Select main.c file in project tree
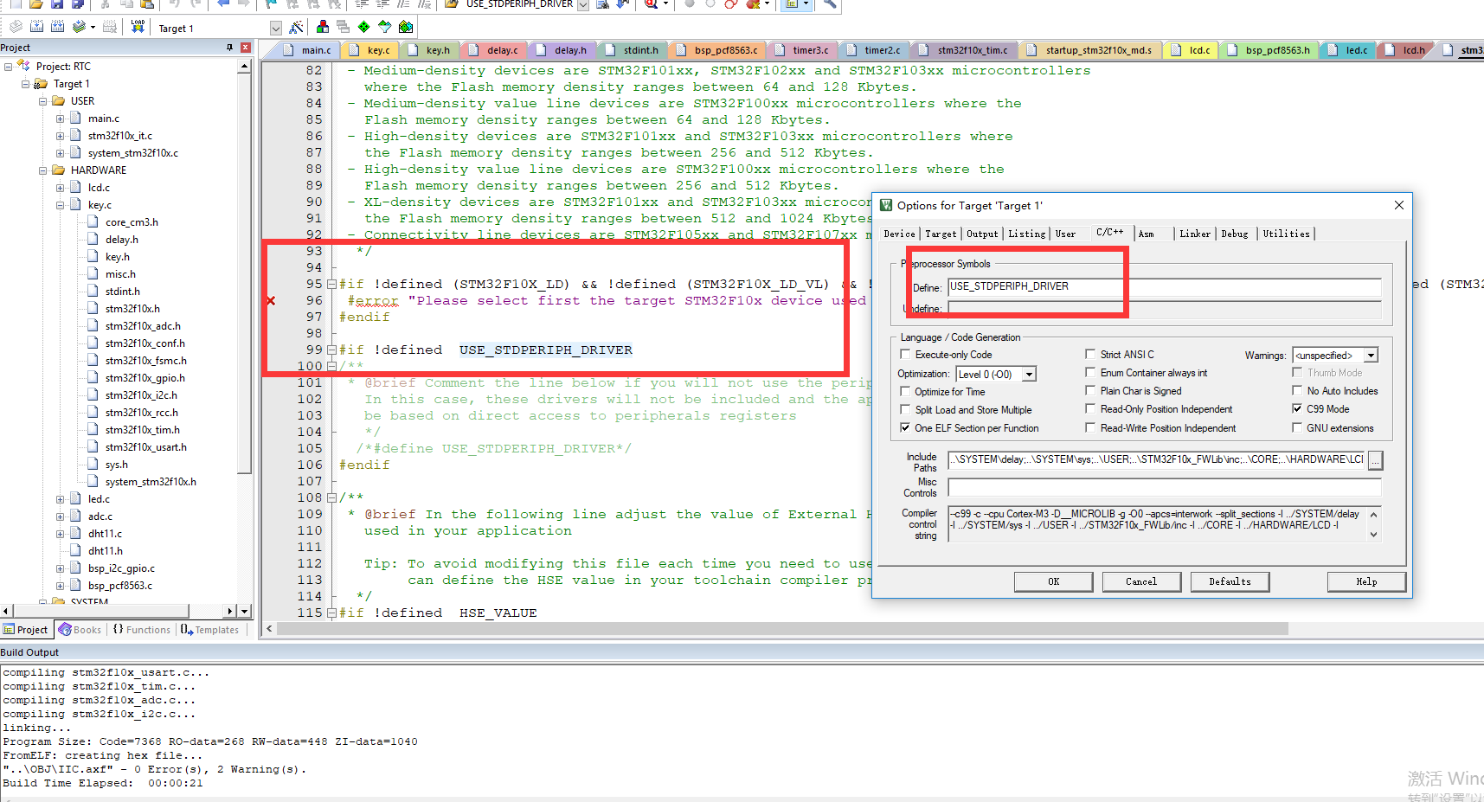 (103, 119)
